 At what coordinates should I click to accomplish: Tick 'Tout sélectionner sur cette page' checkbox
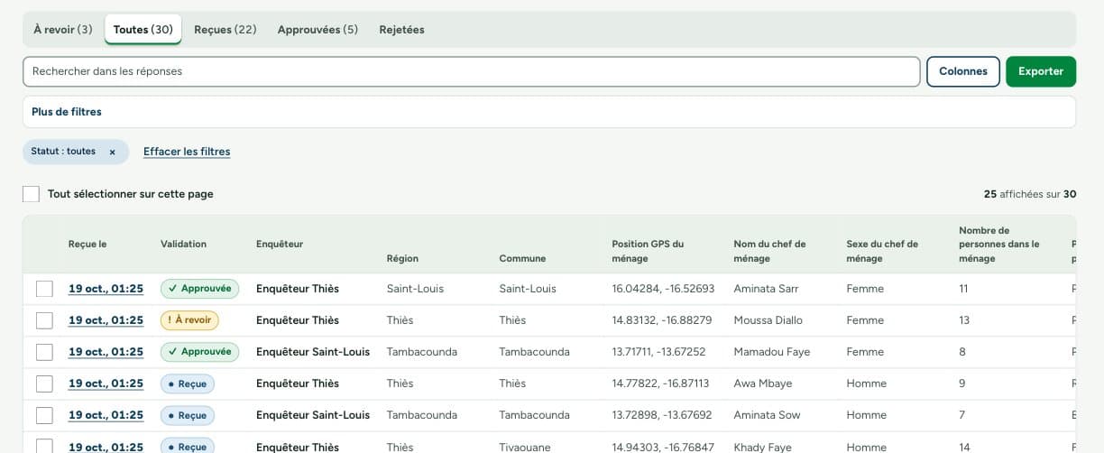pos(32,194)
